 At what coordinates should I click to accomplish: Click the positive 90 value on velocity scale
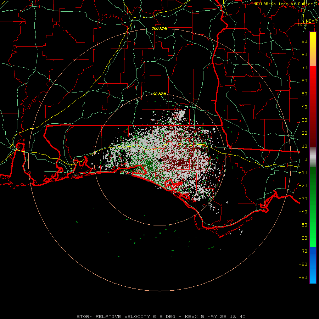tap(304, 41)
